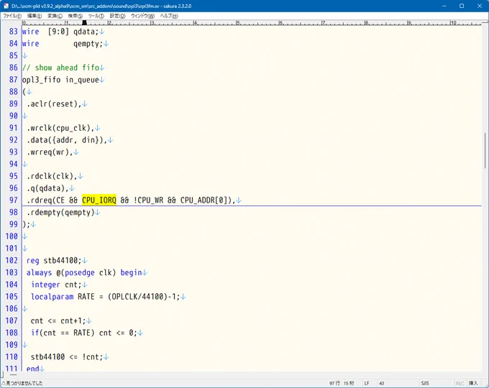Click 'wire [9:0] qdata;' declaration

click(x=60, y=32)
